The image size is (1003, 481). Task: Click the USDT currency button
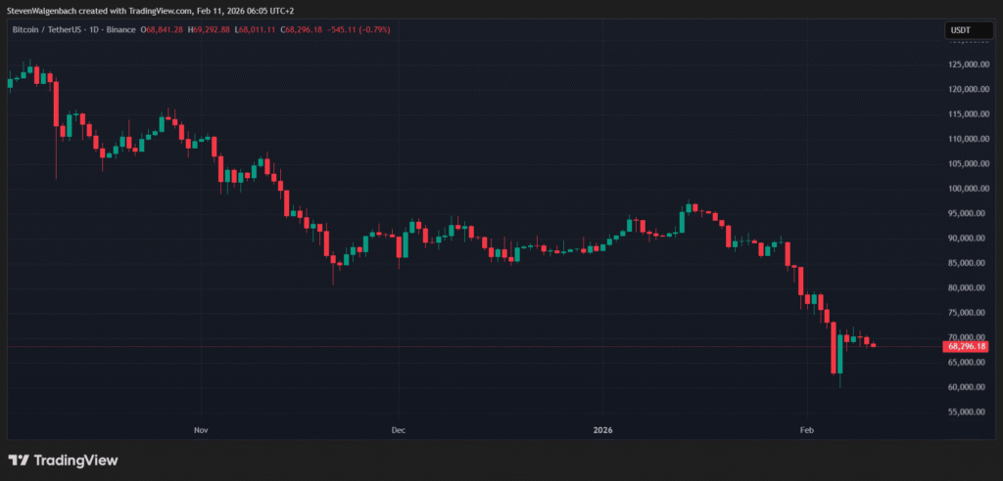[x=969, y=30]
